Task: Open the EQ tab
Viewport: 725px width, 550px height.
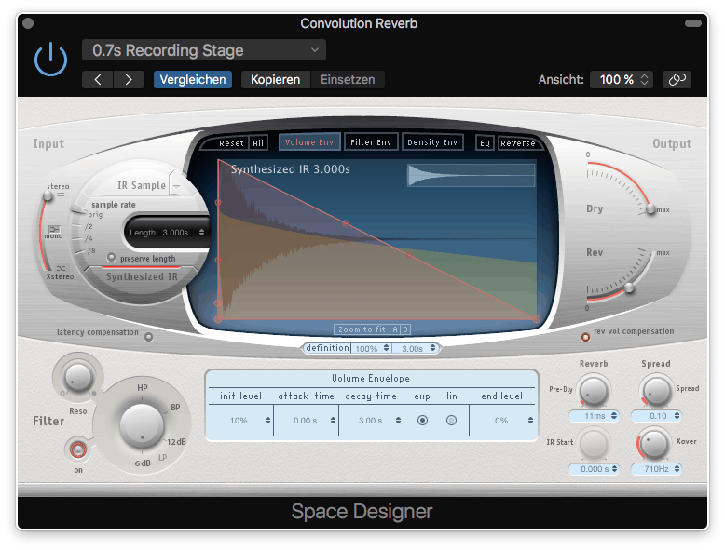Action: tap(485, 143)
